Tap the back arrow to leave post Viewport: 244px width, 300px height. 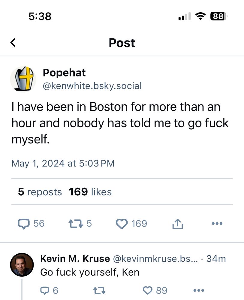[13, 43]
